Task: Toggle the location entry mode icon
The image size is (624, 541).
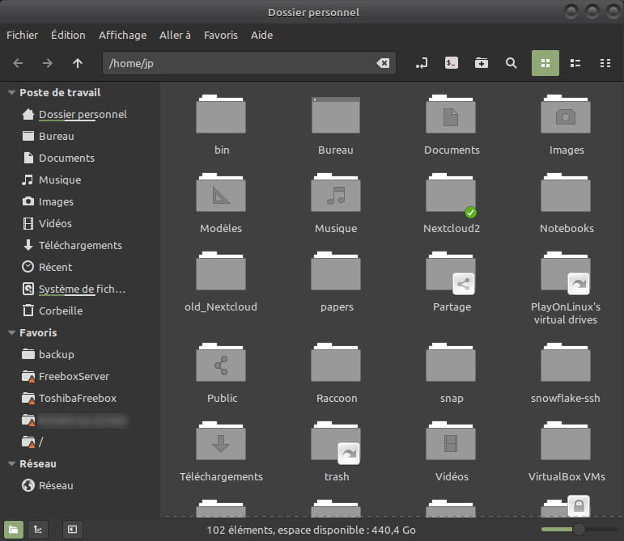Action: [x=422, y=63]
